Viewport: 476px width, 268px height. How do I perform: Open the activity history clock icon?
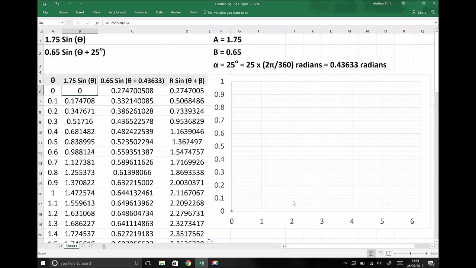tap(433, 12)
